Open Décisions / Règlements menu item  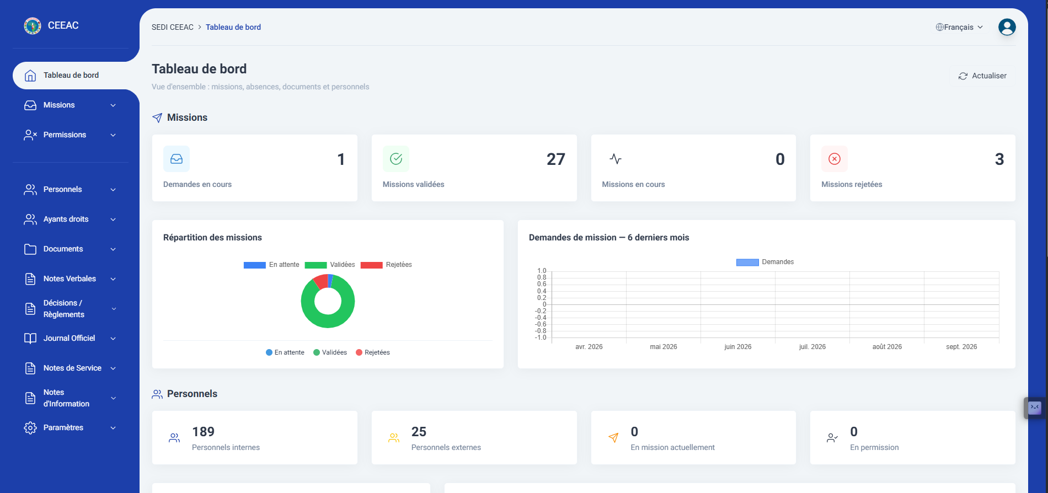click(71, 309)
